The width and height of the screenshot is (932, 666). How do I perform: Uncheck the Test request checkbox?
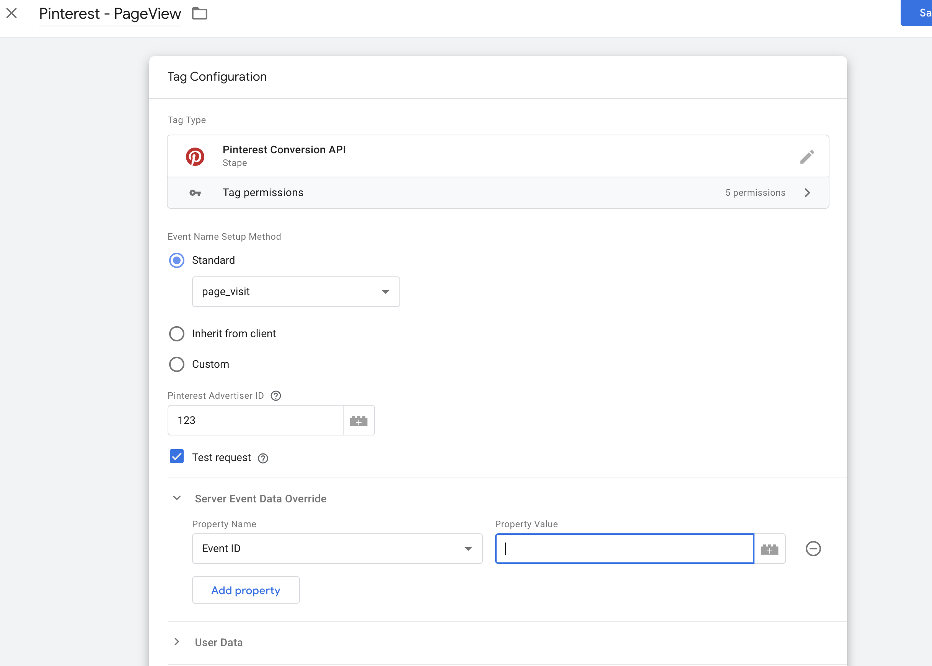(x=176, y=456)
